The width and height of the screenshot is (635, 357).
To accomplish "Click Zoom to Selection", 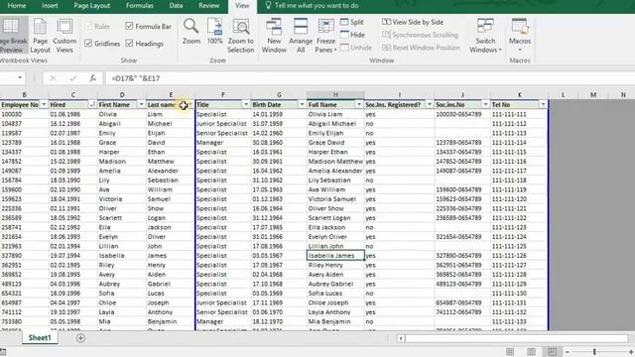I will coord(240,36).
